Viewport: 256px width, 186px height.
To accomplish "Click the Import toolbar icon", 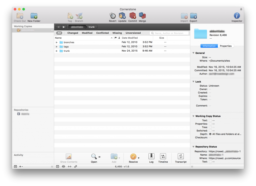I will [x=184, y=16].
